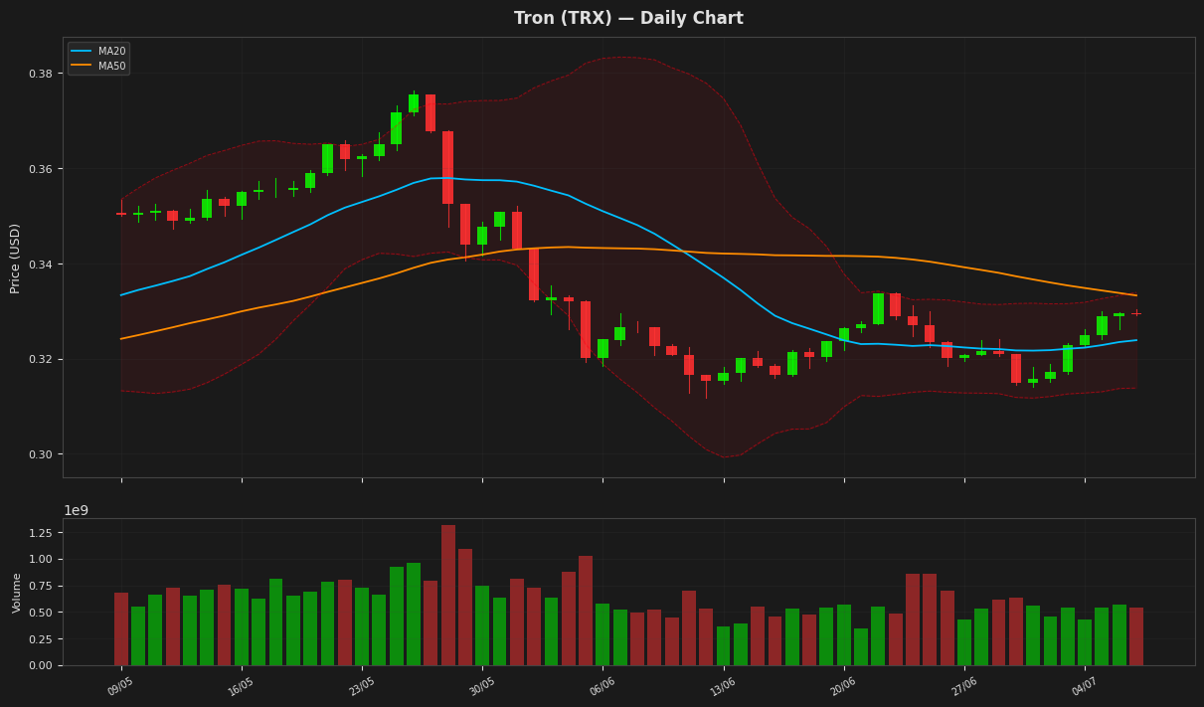Click the 30/05 date label

pos(481,686)
